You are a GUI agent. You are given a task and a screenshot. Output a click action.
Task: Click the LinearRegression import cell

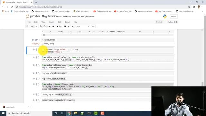pos(108,66)
